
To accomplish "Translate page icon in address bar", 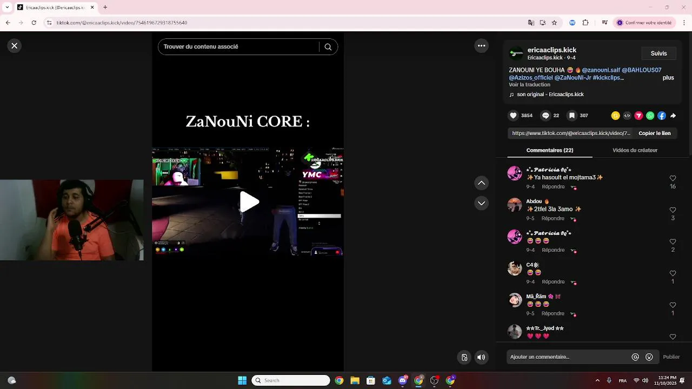I will 531,23.
